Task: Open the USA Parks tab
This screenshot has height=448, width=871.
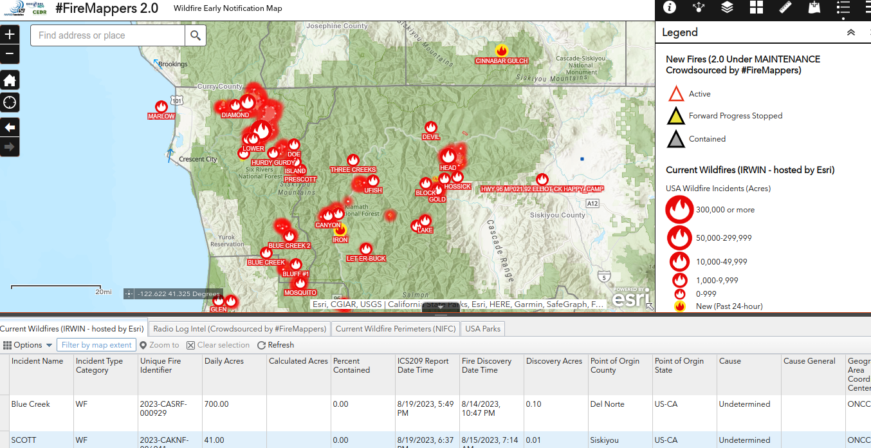Action: pyautogui.click(x=482, y=328)
